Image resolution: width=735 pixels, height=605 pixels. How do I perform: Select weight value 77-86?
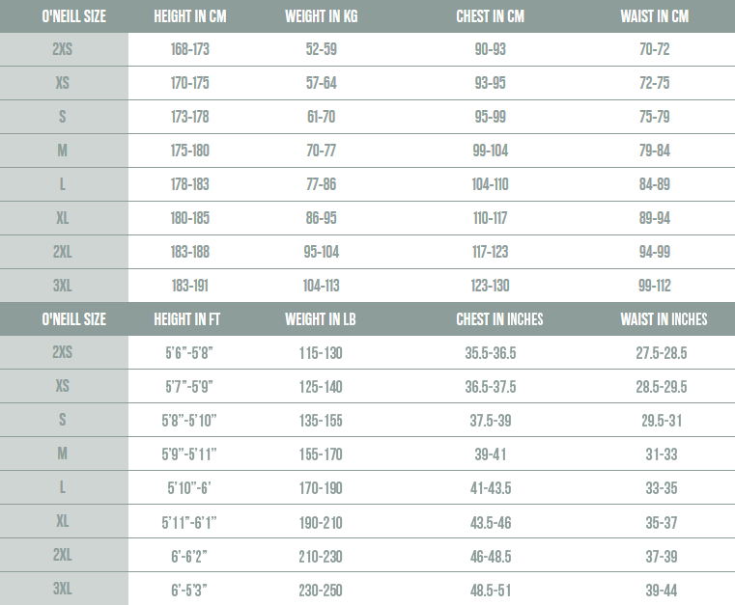click(x=321, y=184)
